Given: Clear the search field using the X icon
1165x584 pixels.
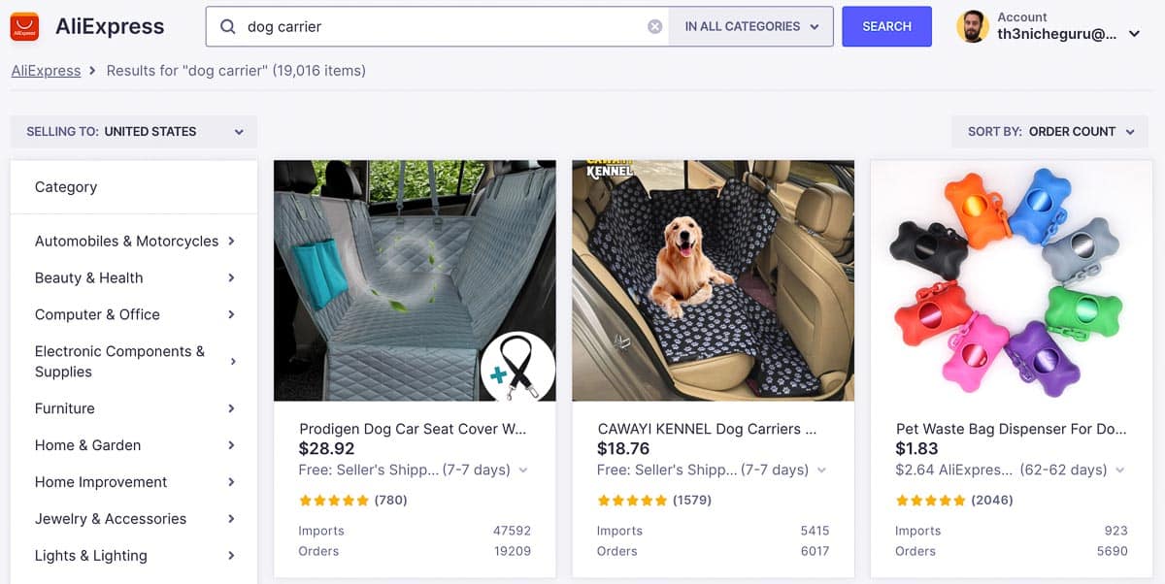Looking at the screenshot, I should click(x=654, y=26).
